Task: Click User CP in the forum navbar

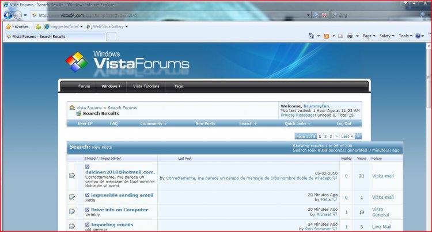Action: [x=85, y=123]
